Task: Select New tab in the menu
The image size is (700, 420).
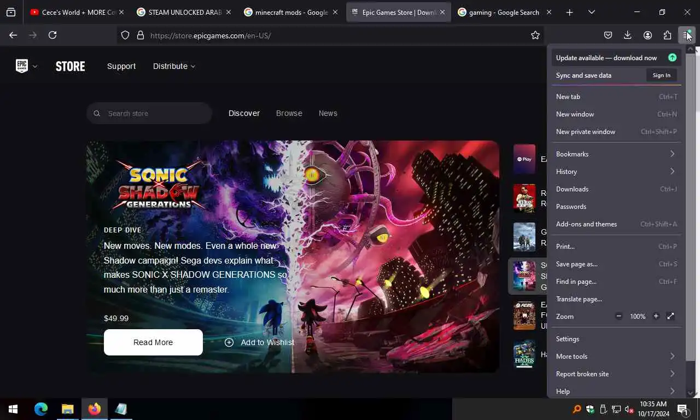Action: [616, 96]
